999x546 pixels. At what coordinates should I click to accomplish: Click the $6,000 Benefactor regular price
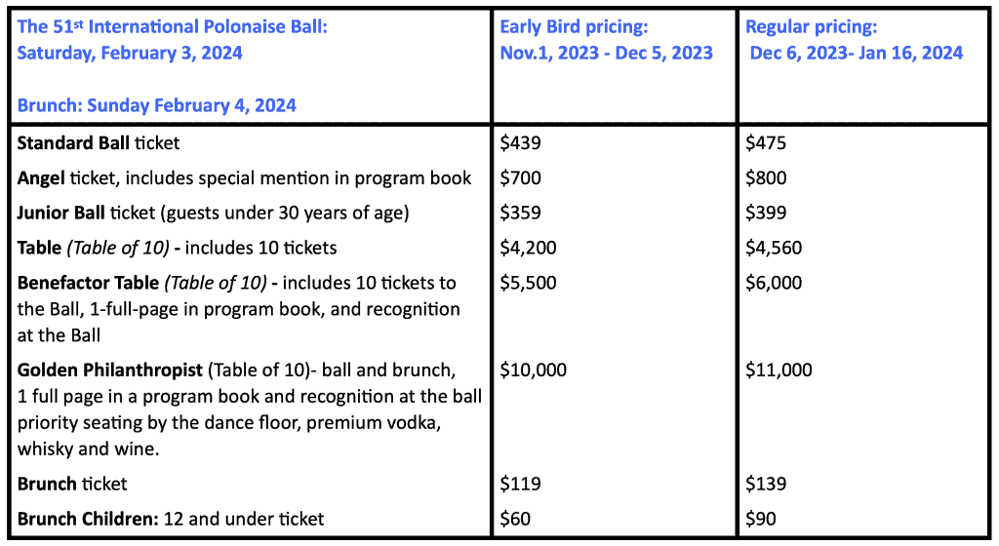point(774,283)
